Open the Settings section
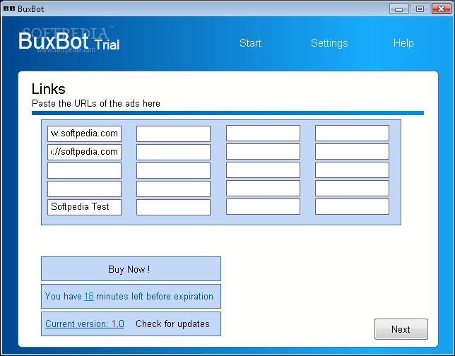The image size is (455, 356). tap(329, 43)
